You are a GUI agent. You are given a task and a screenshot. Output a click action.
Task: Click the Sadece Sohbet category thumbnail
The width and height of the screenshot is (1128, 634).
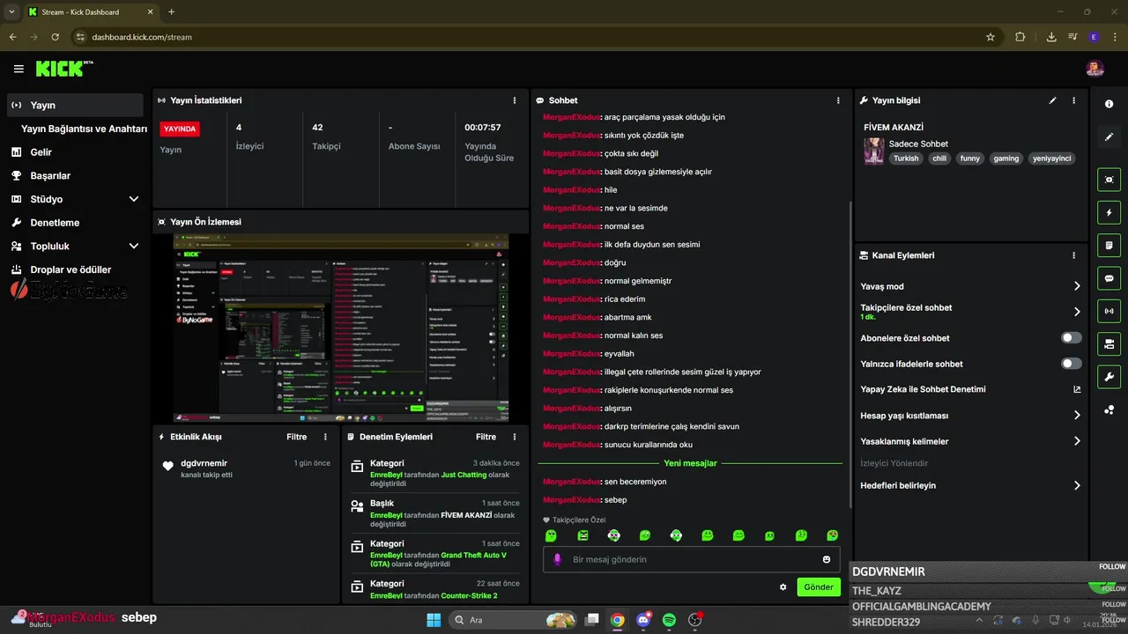(873, 151)
